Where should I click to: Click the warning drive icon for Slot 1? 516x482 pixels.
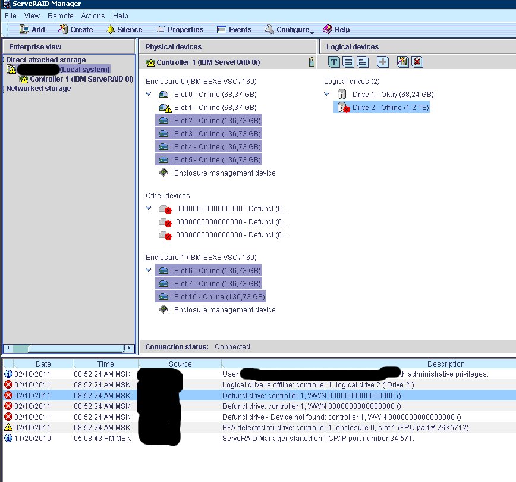(165, 108)
